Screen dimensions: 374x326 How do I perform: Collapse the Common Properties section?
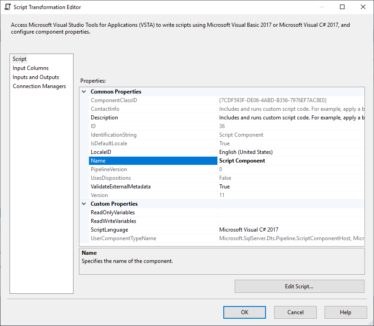[84, 91]
